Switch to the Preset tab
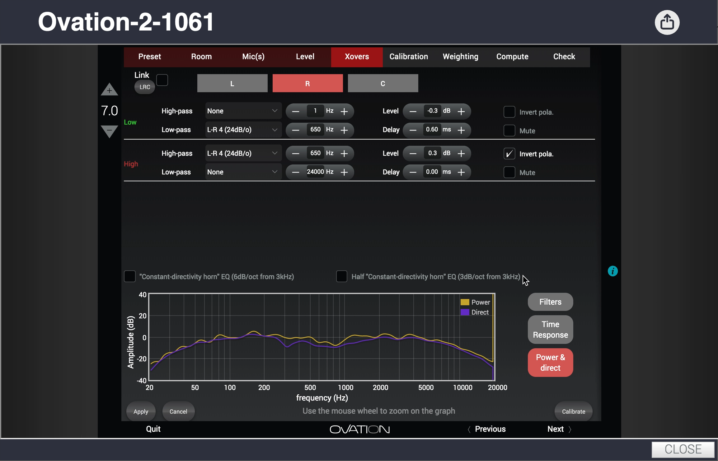This screenshot has height=461, width=718. 150,57
